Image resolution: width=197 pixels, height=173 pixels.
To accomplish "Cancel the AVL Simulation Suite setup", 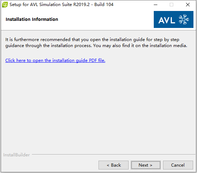I will tap(178, 165).
